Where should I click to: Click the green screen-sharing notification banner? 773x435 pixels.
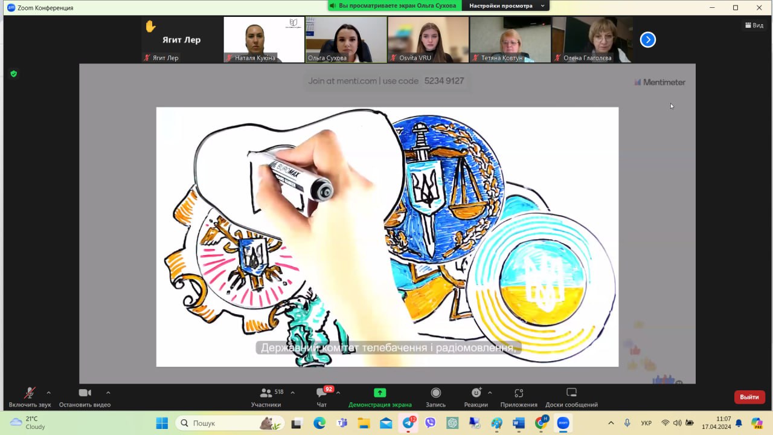coord(395,5)
